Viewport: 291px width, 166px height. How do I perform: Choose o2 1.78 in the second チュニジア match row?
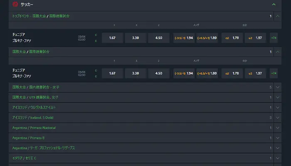(x=232, y=73)
